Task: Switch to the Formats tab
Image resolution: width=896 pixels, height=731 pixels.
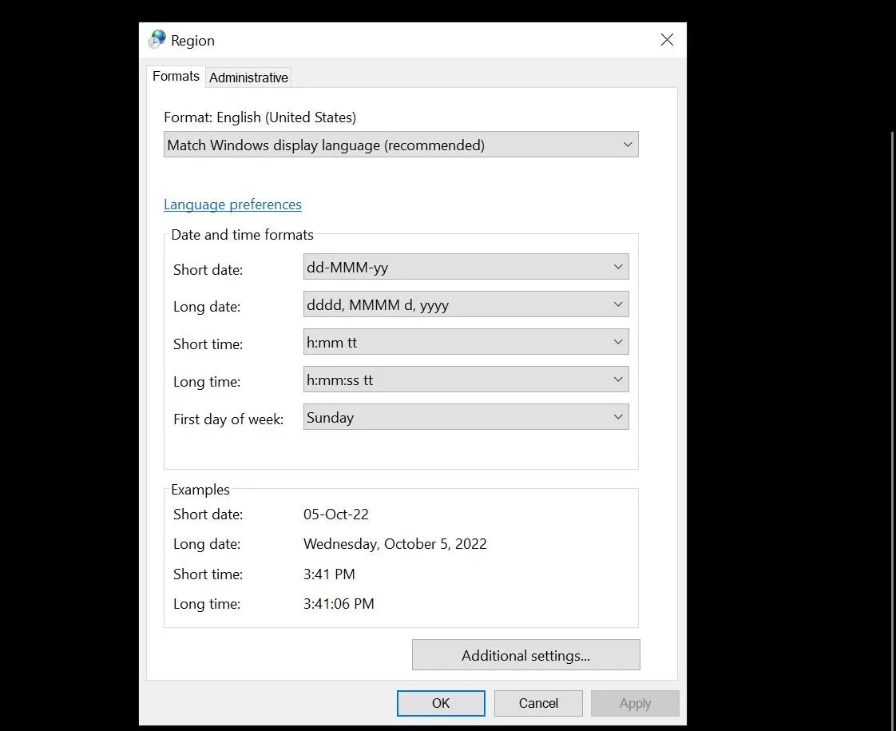Action: 176,76
